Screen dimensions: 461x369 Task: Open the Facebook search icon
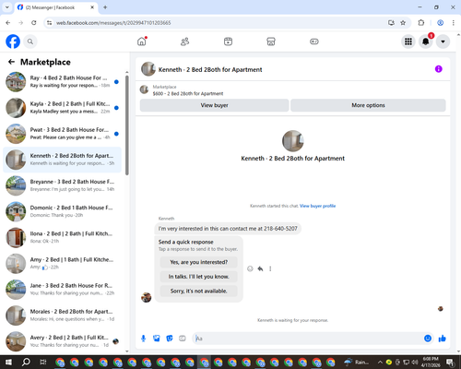pyautogui.click(x=30, y=42)
